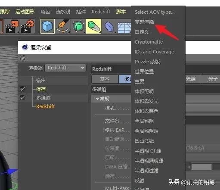The image size is (220, 190).
Task: Click the green Subdivision Surface generator icon
Action: (x=78, y=26)
